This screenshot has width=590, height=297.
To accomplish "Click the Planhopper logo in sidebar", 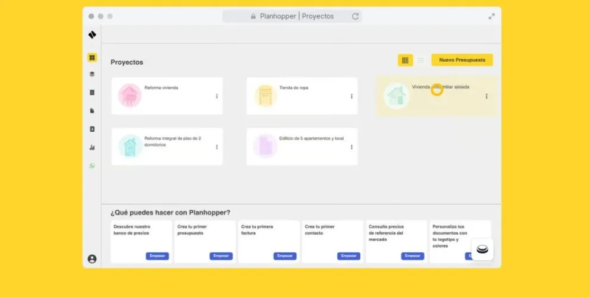I will [92, 34].
